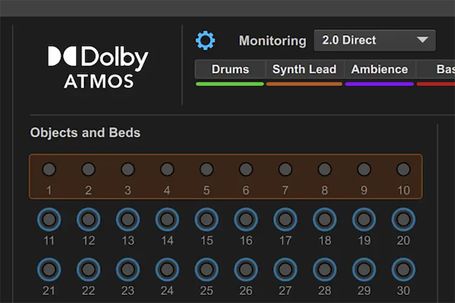Viewport: 455px width, 303px height.
Task: Select the Drums group button
Action: tap(230, 69)
